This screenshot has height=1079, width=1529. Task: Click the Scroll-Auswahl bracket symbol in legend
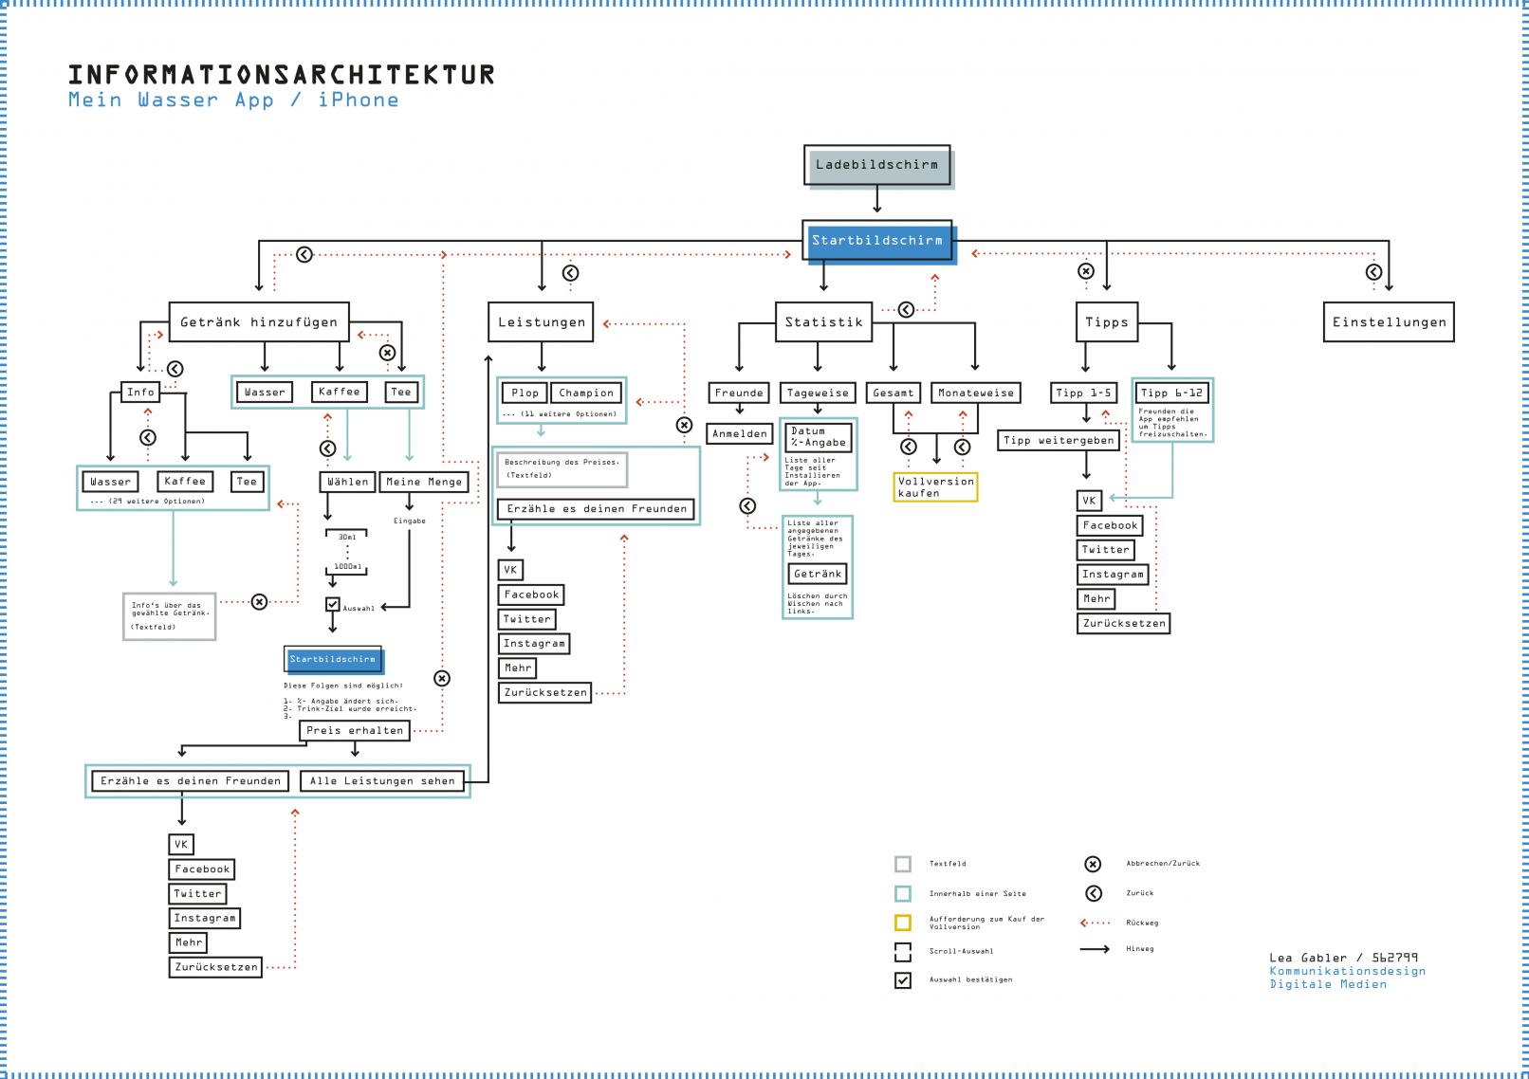(x=903, y=952)
